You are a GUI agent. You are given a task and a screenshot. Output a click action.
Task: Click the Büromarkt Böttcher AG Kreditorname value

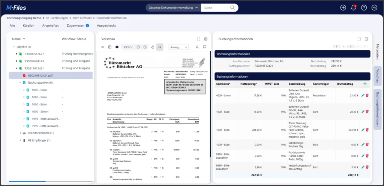269,61
